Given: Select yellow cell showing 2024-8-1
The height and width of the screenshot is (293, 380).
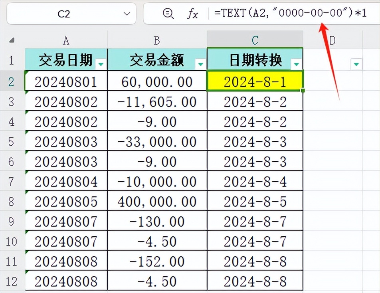Looking at the screenshot, I should (255, 81).
